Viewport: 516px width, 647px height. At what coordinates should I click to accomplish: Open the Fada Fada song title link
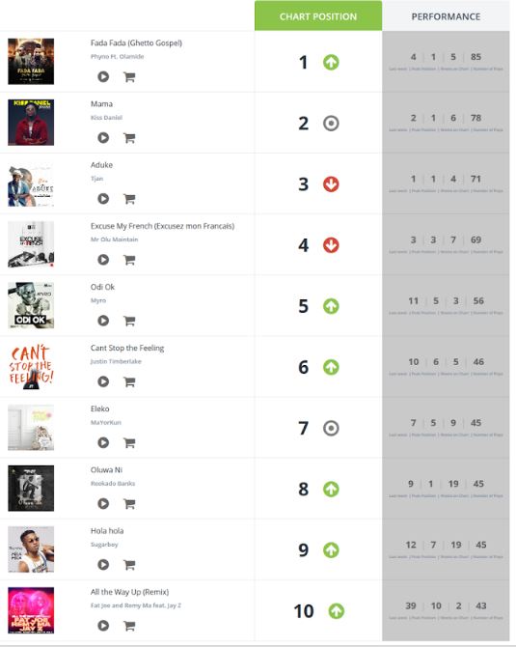click(x=136, y=42)
